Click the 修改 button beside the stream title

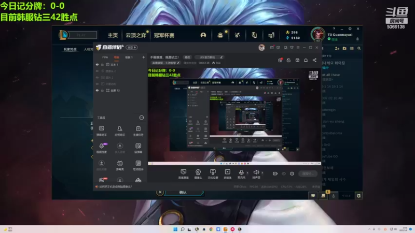tap(187, 57)
